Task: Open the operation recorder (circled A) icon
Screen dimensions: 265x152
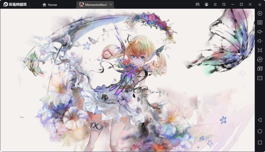Action: click(260, 59)
